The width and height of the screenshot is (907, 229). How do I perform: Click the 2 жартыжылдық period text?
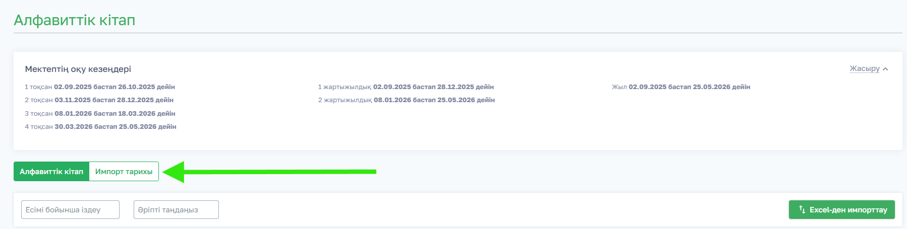(407, 100)
